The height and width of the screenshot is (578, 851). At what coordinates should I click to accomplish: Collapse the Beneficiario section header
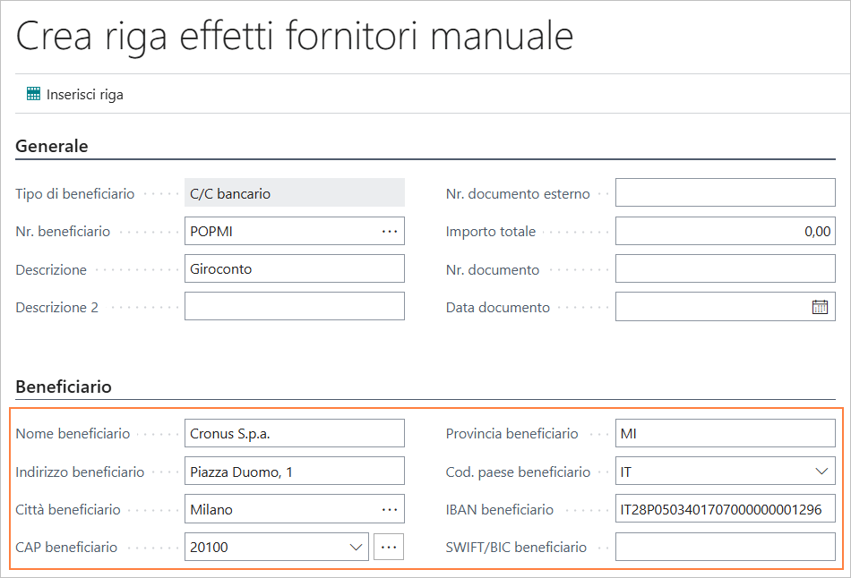pyautogui.click(x=64, y=387)
